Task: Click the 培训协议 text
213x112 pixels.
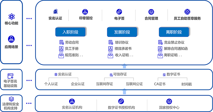Action: pos(122,42)
